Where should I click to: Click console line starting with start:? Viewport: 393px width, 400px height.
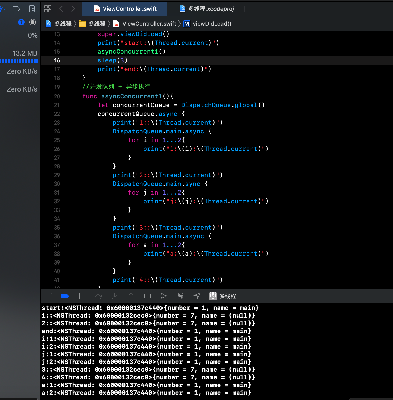pos(150,308)
